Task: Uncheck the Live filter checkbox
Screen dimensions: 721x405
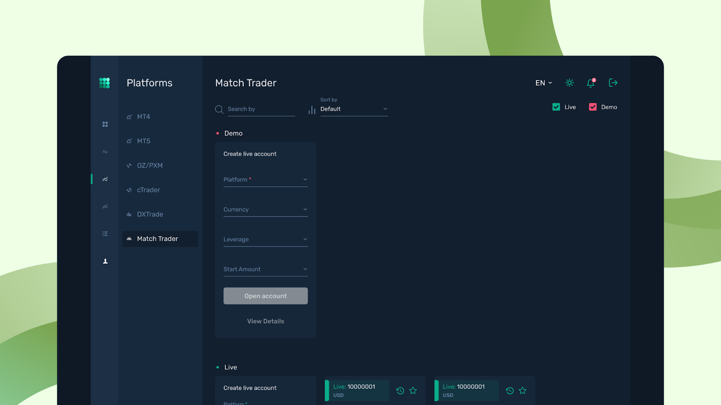Action: tap(556, 107)
